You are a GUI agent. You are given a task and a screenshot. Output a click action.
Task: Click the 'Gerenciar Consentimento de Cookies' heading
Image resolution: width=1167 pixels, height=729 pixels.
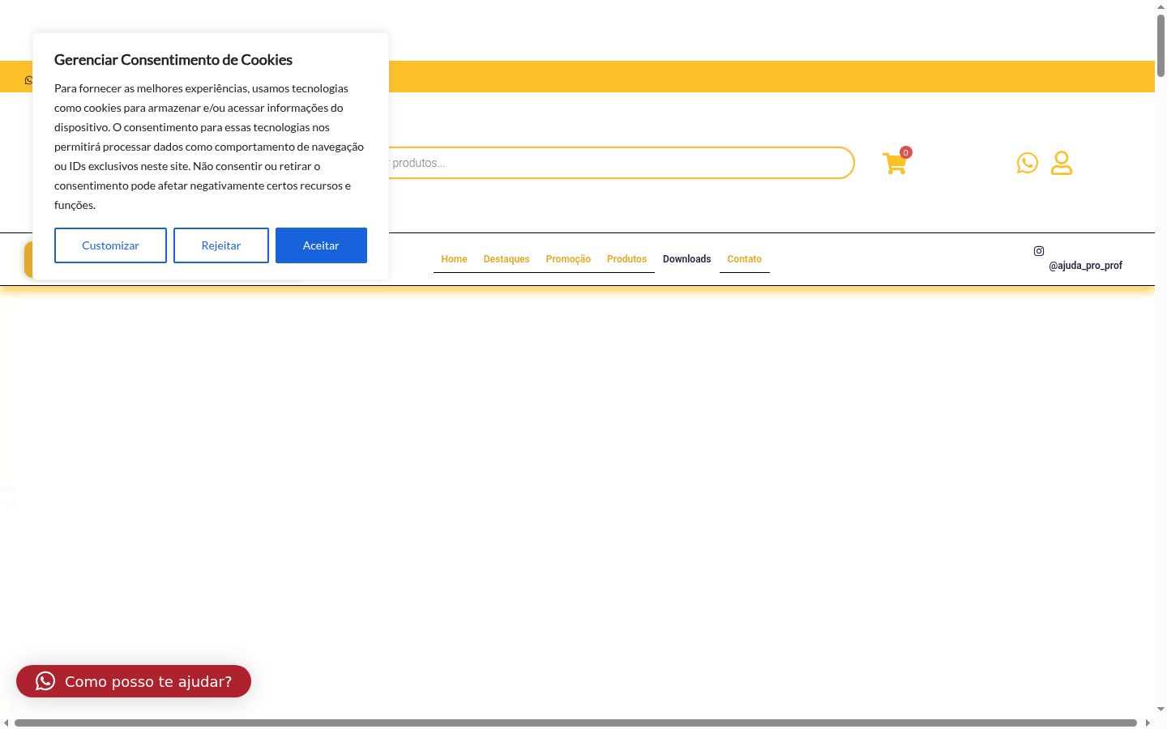[x=173, y=60]
